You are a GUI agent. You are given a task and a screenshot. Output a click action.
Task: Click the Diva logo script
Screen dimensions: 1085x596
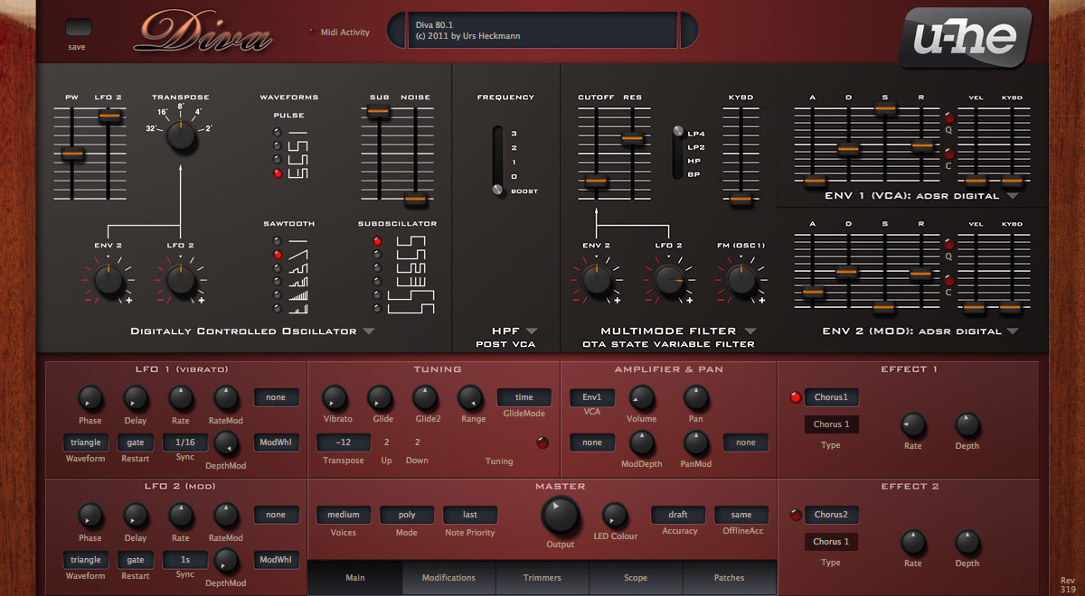pyautogui.click(x=203, y=33)
